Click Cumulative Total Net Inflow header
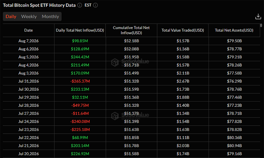Image resolution: width=264 pixels, height=158 pixels. click(131, 30)
